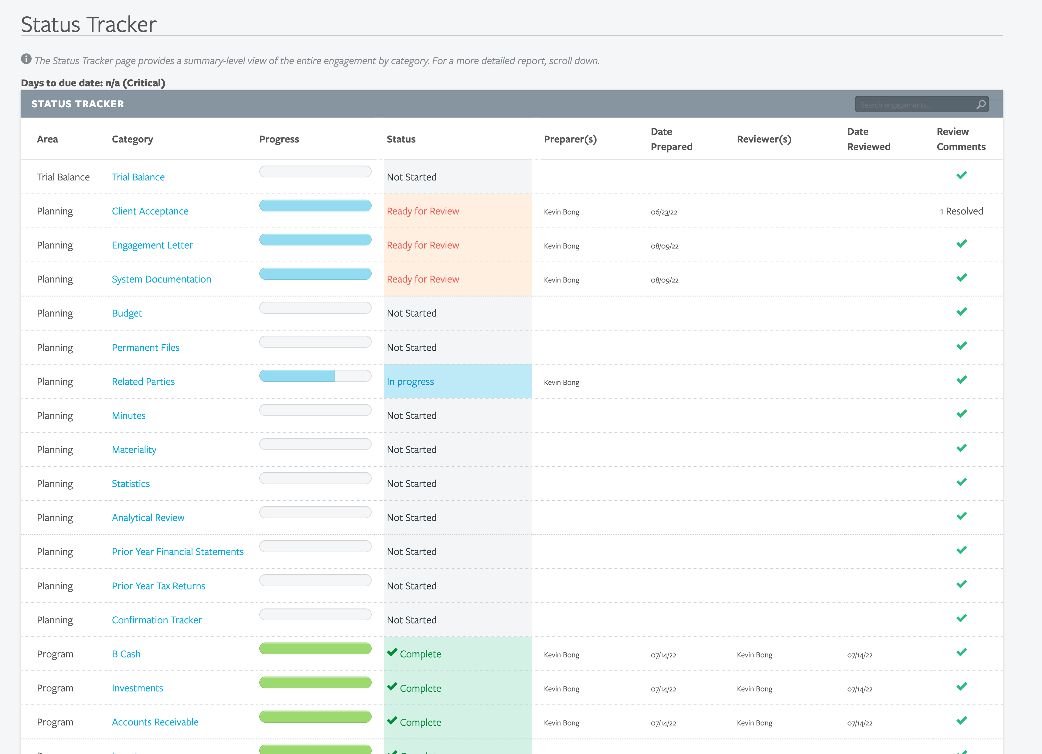Viewport: 1042px width, 754px height.
Task: Toggle the review check on Budget row
Action: click(x=962, y=311)
